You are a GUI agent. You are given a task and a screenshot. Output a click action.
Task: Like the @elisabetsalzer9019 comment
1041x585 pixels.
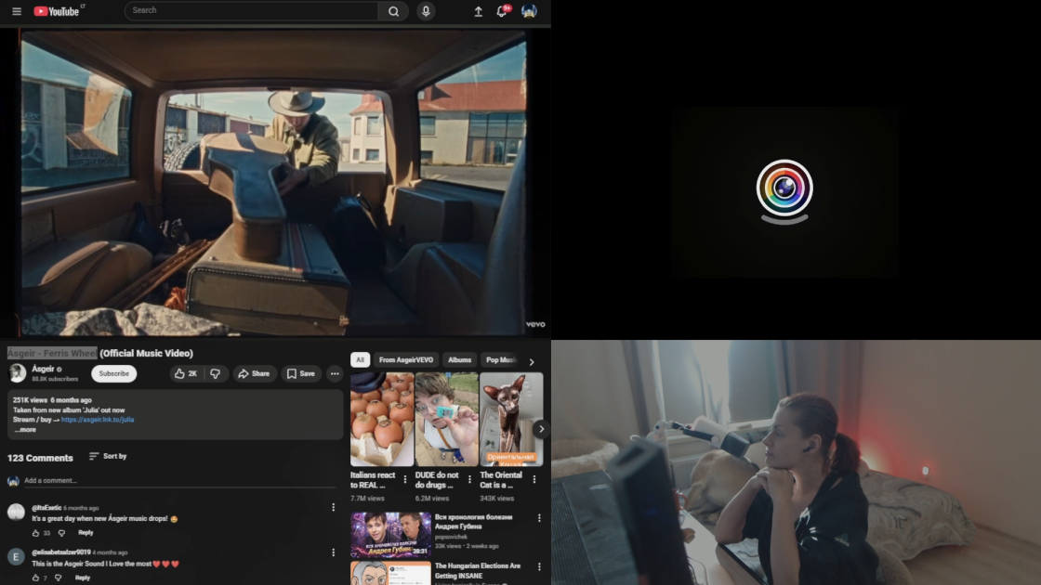pyautogui.click(x=36, y=578)
